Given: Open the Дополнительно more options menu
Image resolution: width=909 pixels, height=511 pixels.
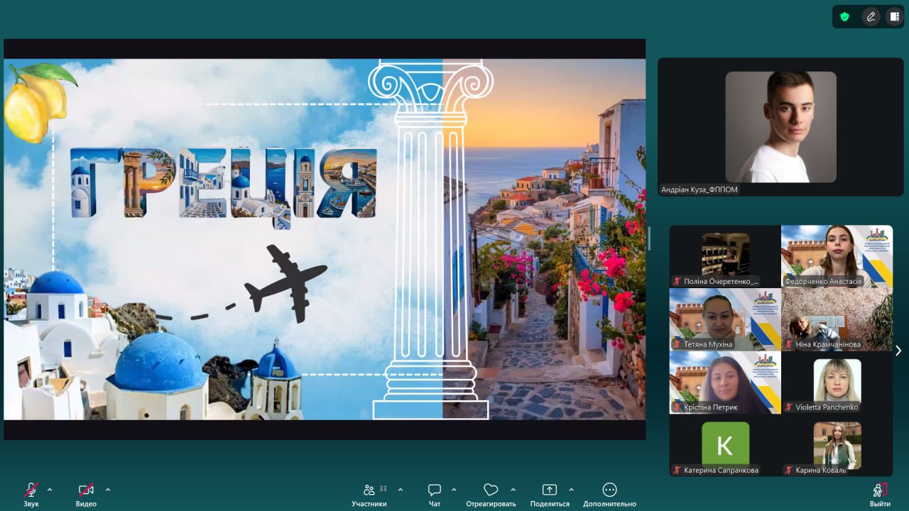Looking at the screenshot, I should click(x=609, y=490).
